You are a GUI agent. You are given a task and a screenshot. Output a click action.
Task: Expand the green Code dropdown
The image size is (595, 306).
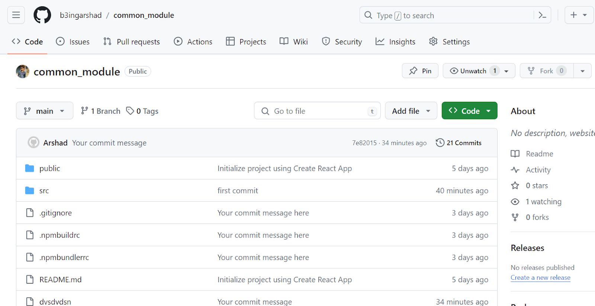tap(469, 111)
